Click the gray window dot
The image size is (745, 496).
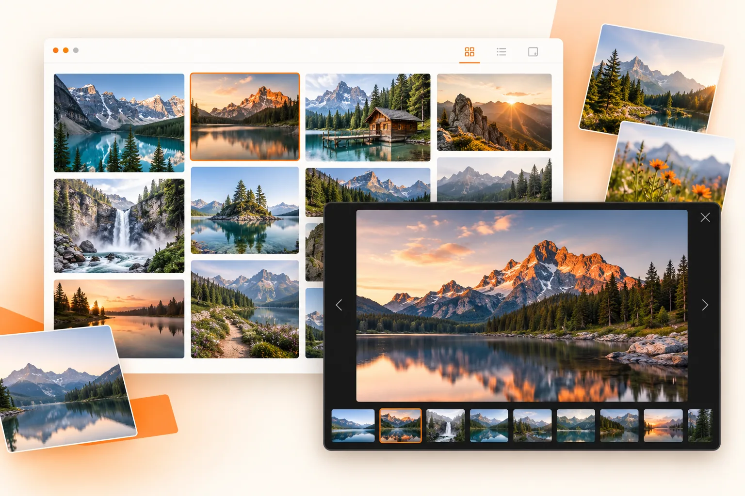[x=76, y=50]
